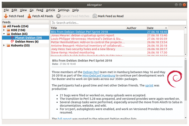This screenshot has width=189, height=126.
Task: Click the Kubuntu folder icon
Action: pos(8,45)
